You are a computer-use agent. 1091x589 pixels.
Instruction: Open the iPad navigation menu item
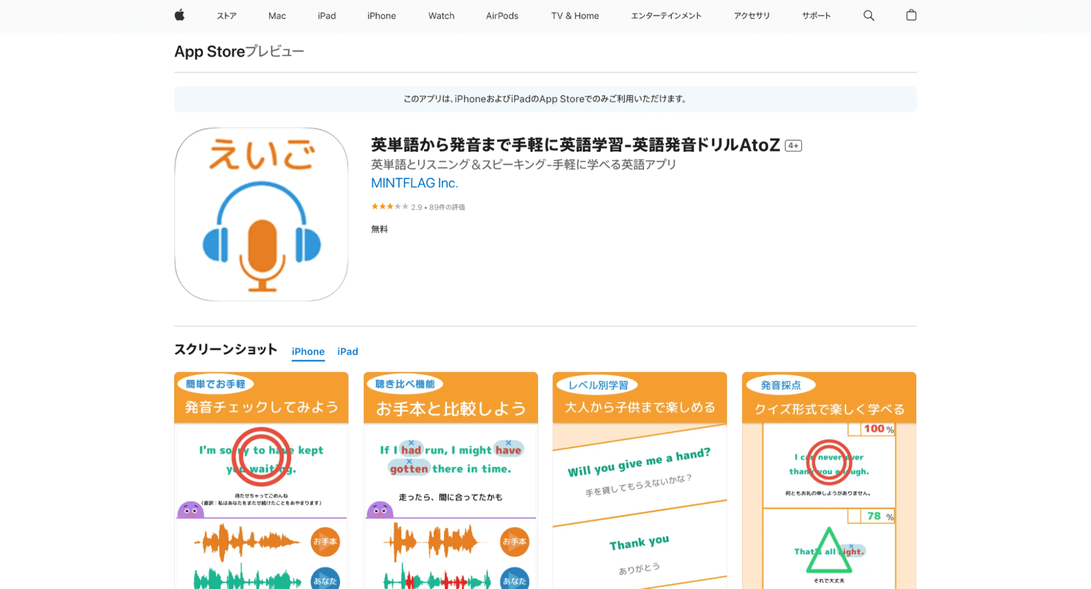click(x=326, y=16)
